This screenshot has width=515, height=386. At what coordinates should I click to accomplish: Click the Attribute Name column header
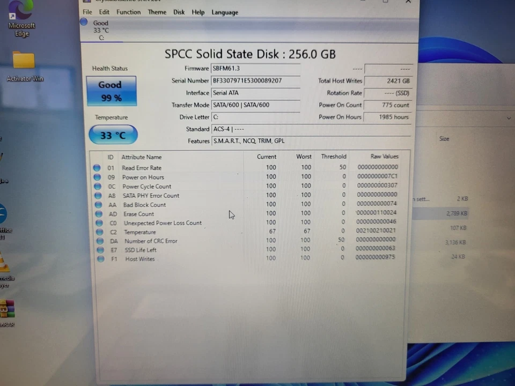click(x=142, y=157)
